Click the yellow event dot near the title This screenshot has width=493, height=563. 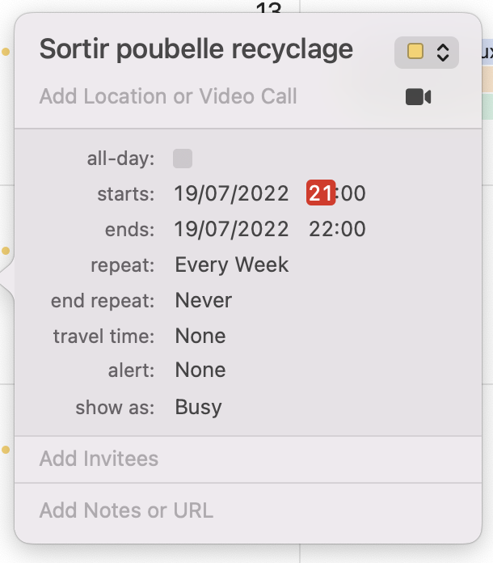[x=6, y=52]
